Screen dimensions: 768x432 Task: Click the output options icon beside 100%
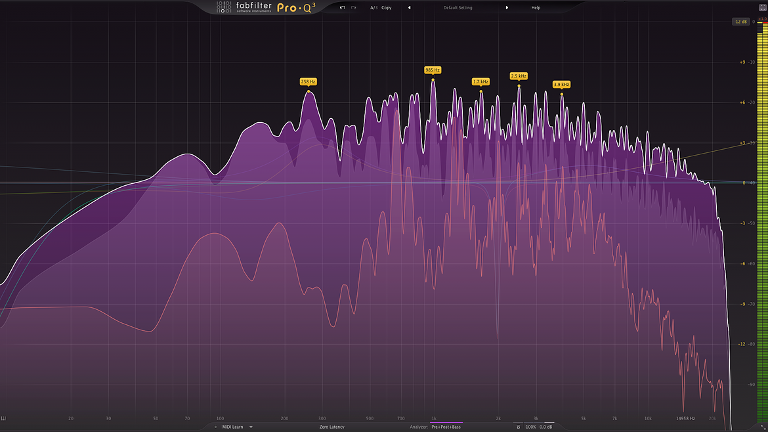[x=518, y=427]
